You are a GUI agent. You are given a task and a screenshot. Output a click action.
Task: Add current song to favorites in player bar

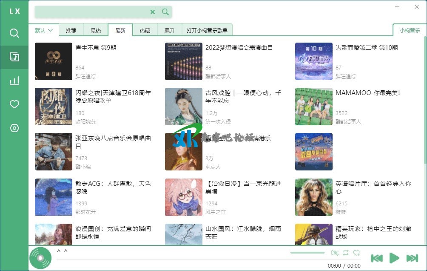(x=357, y=253)
